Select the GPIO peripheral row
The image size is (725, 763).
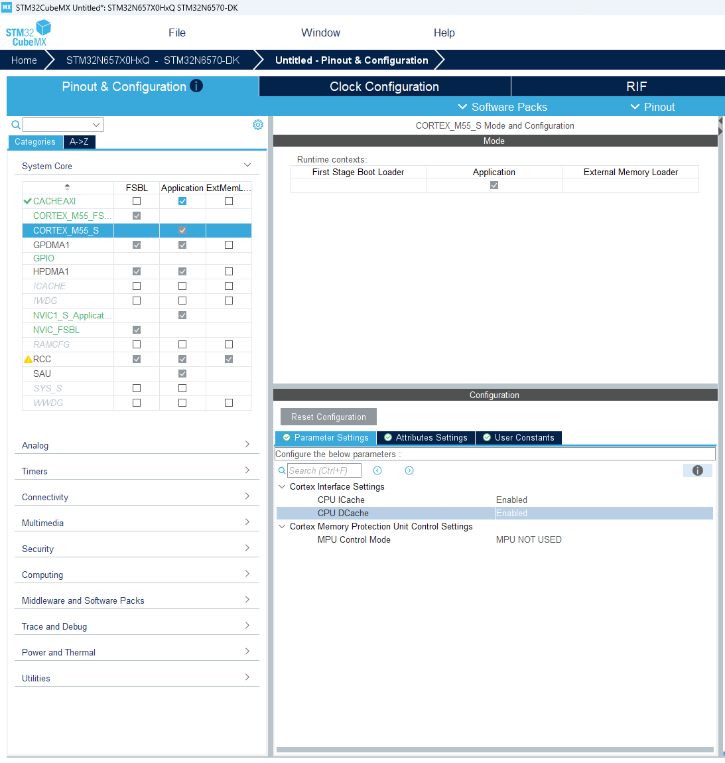(x=137, y=258)
